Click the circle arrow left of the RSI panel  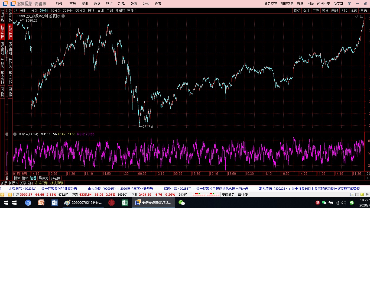point(7,134)
